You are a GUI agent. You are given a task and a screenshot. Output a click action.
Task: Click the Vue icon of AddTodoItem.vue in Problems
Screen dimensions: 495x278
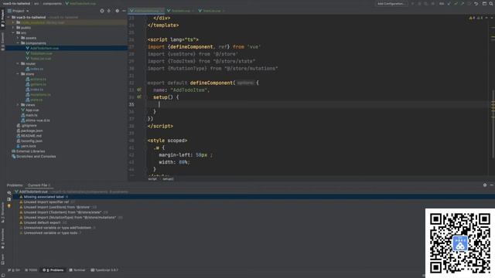pos(16,192)
